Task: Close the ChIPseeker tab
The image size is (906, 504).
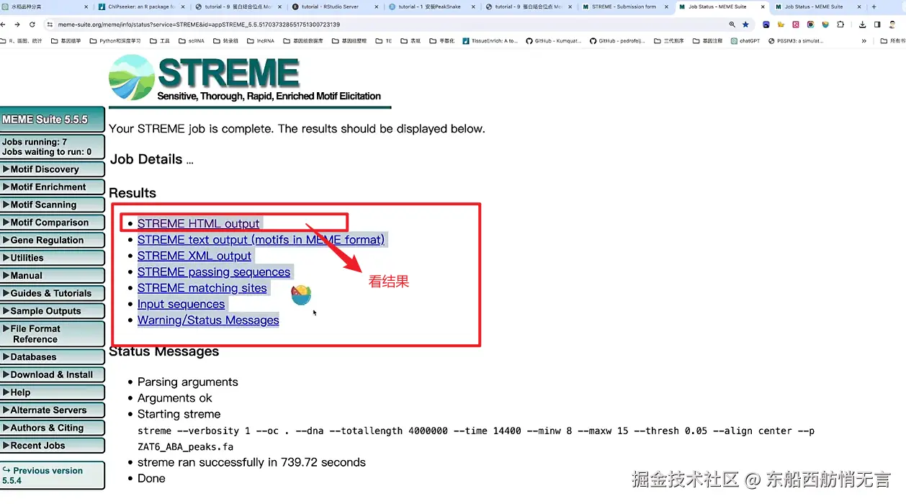Action: (182, 6)
